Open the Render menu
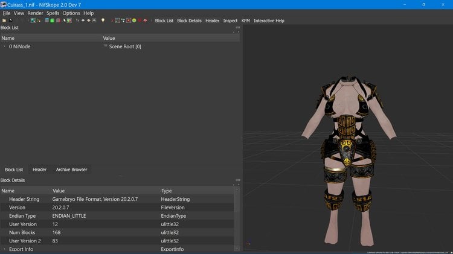Screen dimensions: 453x254 tap(35, 13)
